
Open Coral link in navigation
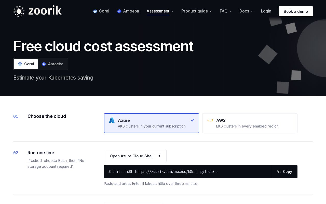tap(101, 11)
